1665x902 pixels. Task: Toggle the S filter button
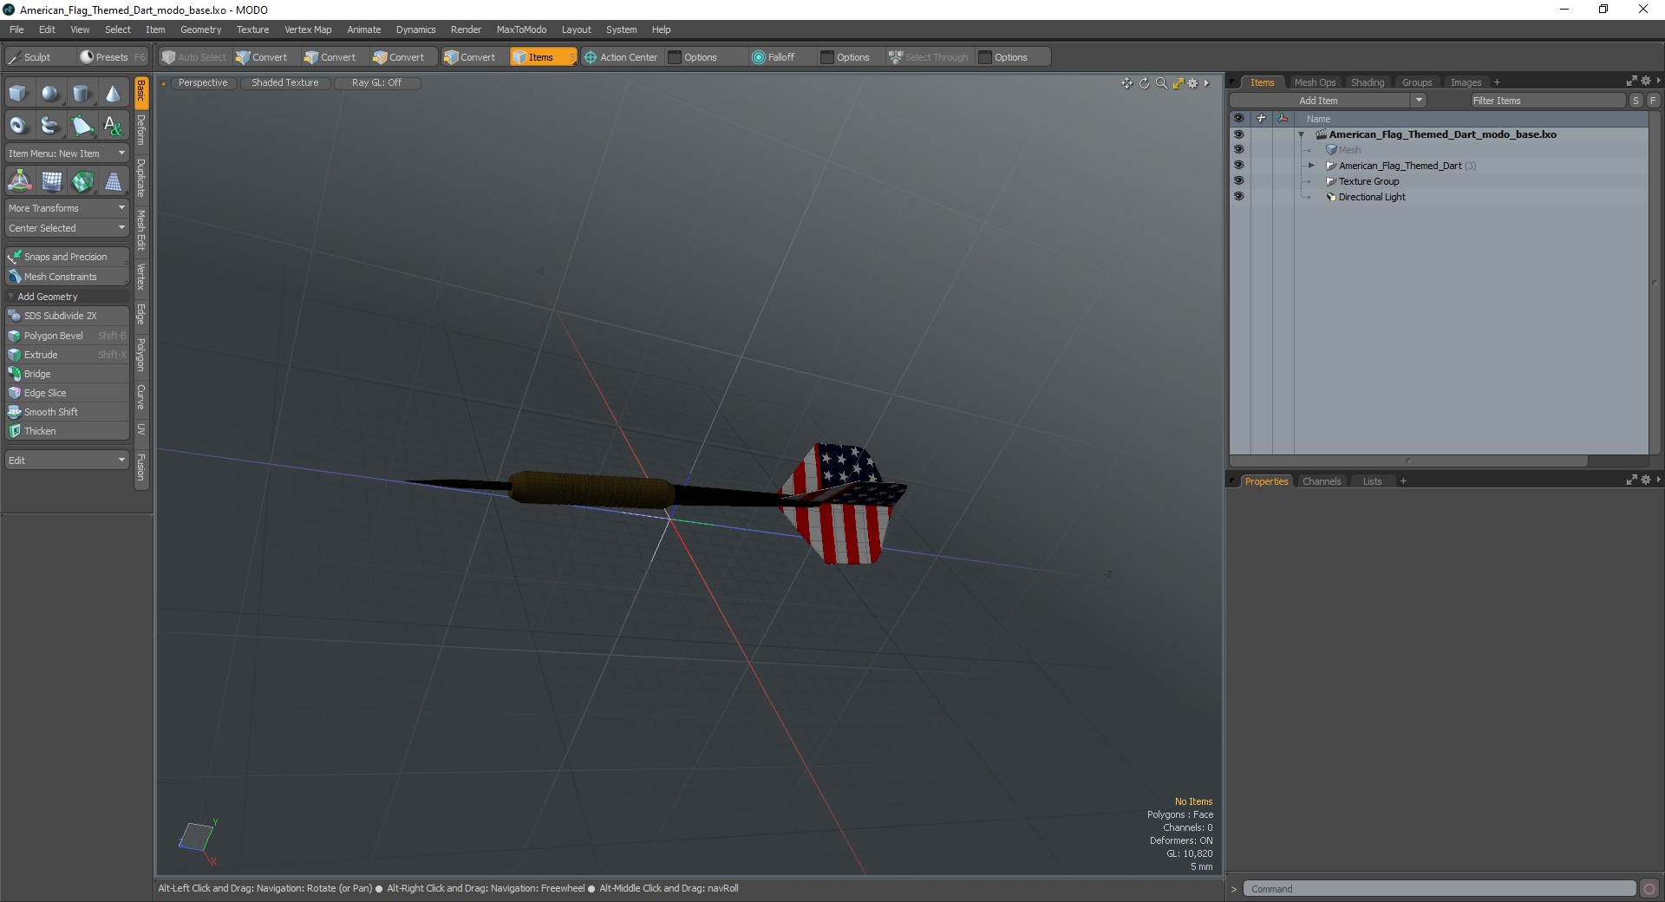(1636, 101)
